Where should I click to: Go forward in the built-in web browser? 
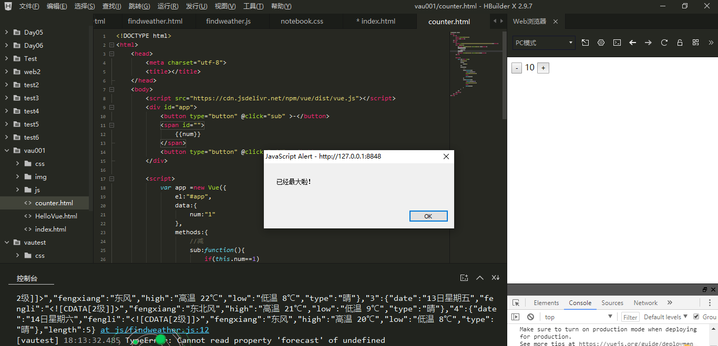648,43
